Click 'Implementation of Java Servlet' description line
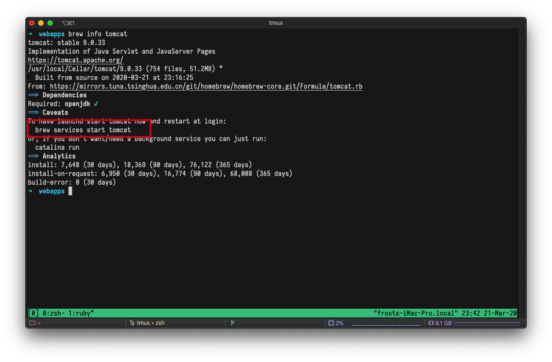 122,51
